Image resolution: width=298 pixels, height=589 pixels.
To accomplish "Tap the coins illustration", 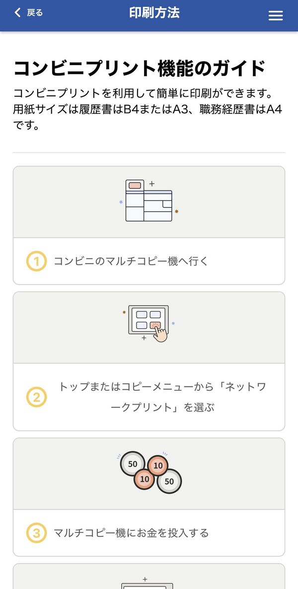I will click(x=150, y=472).
